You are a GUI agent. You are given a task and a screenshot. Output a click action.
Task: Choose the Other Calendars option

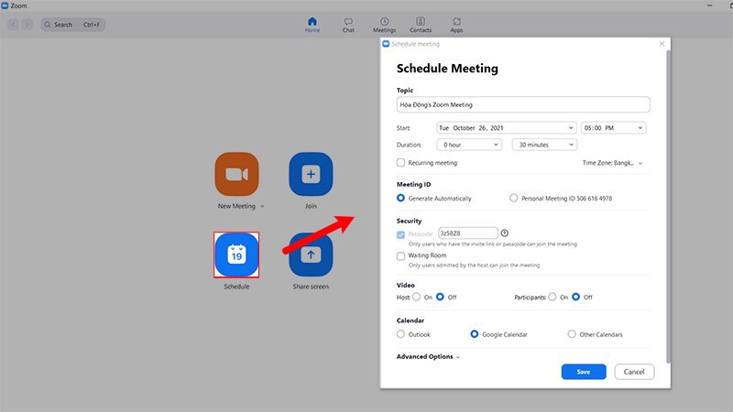coord(572,334)
